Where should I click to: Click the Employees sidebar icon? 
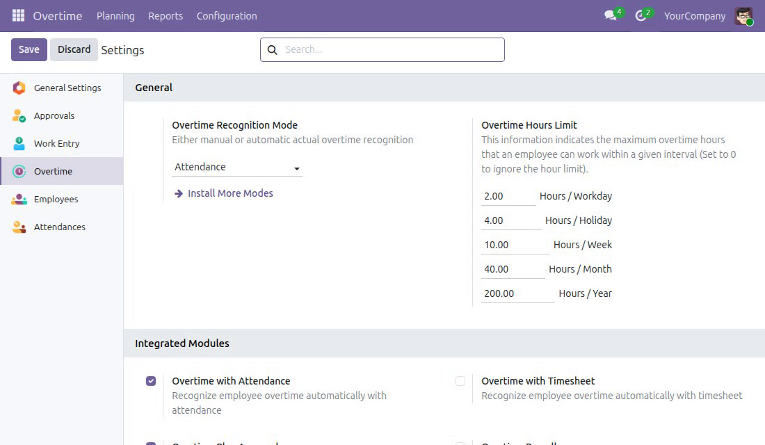(x=19, y=199)
